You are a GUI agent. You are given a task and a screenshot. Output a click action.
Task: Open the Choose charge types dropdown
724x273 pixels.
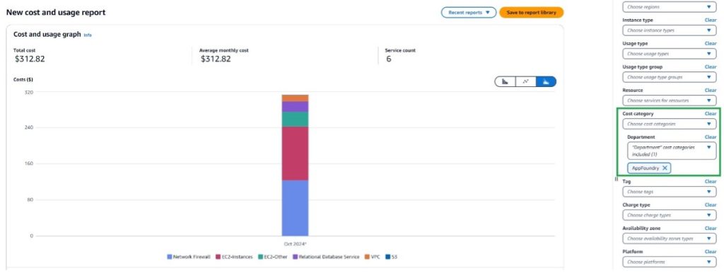(x=669, y=215)
